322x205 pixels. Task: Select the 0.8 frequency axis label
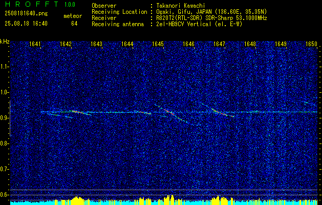(4, 143)
